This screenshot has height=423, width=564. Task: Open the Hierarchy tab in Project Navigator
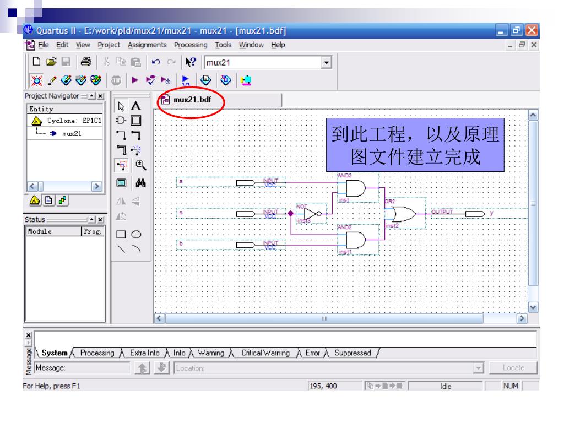pyautogui.click(x=35, y=200)
